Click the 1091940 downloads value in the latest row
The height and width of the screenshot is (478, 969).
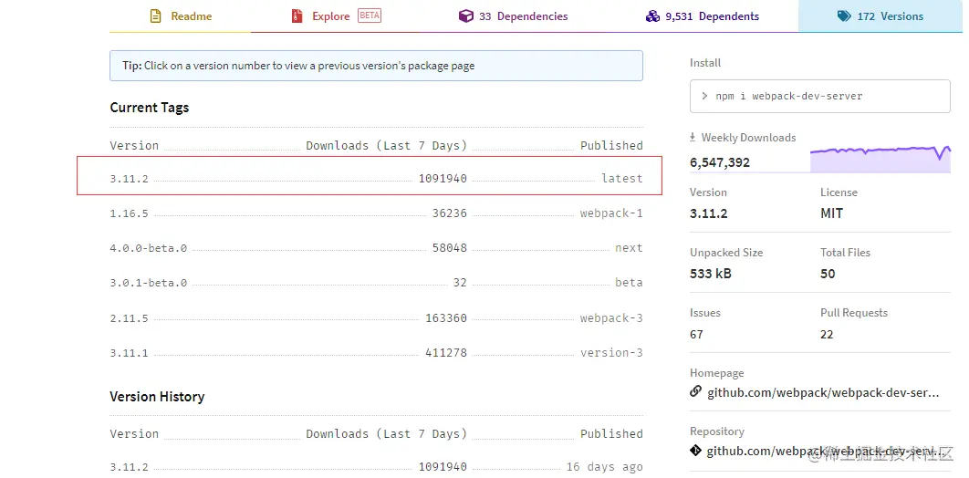443,179
